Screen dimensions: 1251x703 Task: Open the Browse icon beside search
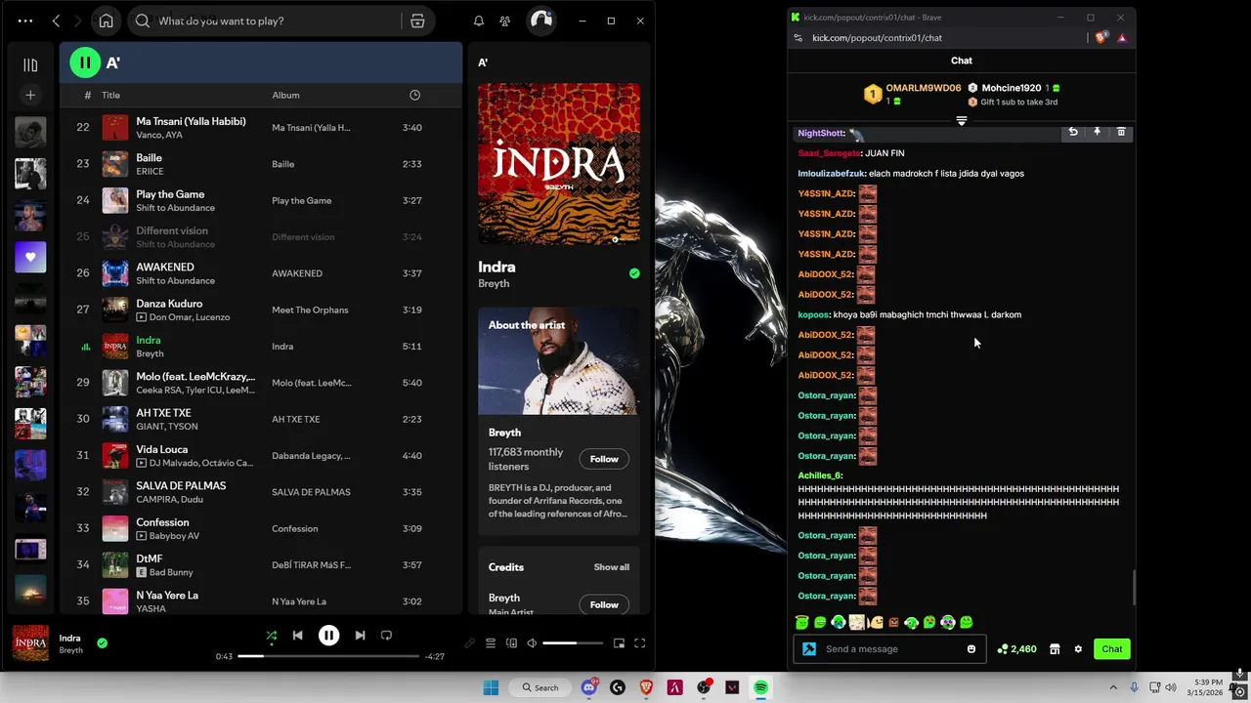[x=417, y=21]
